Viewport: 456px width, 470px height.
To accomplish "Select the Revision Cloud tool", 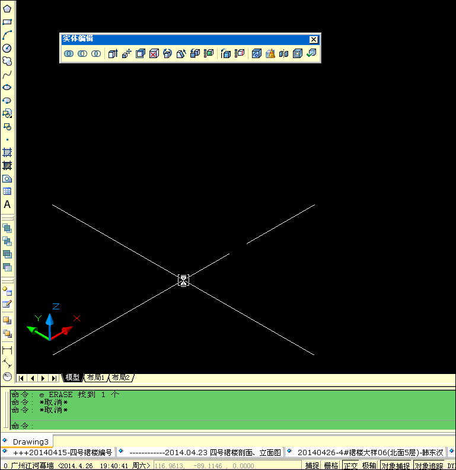I will 7,61.
